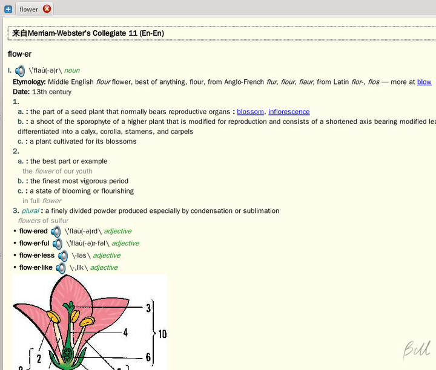Open a new tab with plus icon
Screen dimensions: 436x370
(x=8, y=9)
